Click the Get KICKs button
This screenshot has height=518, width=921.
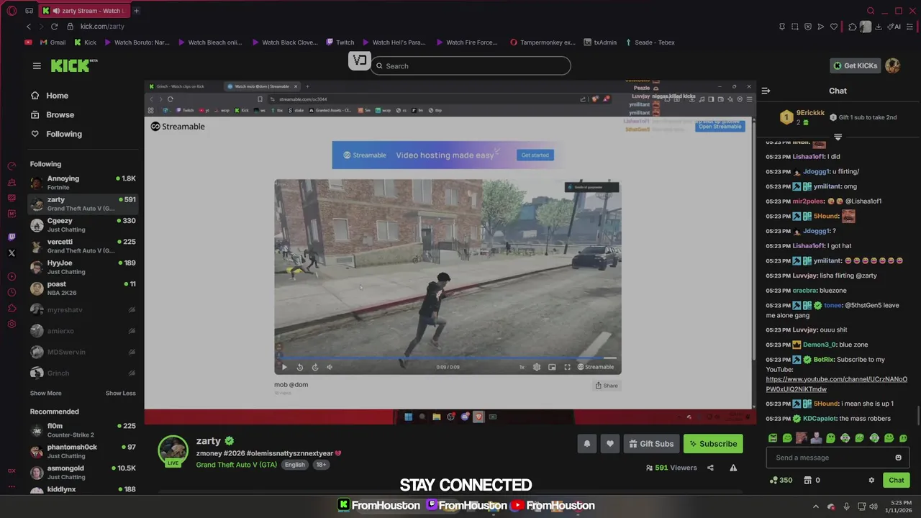856,65
